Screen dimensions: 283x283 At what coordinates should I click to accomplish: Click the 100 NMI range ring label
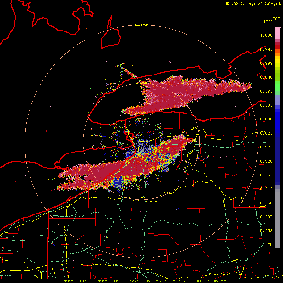click(141, 25)
